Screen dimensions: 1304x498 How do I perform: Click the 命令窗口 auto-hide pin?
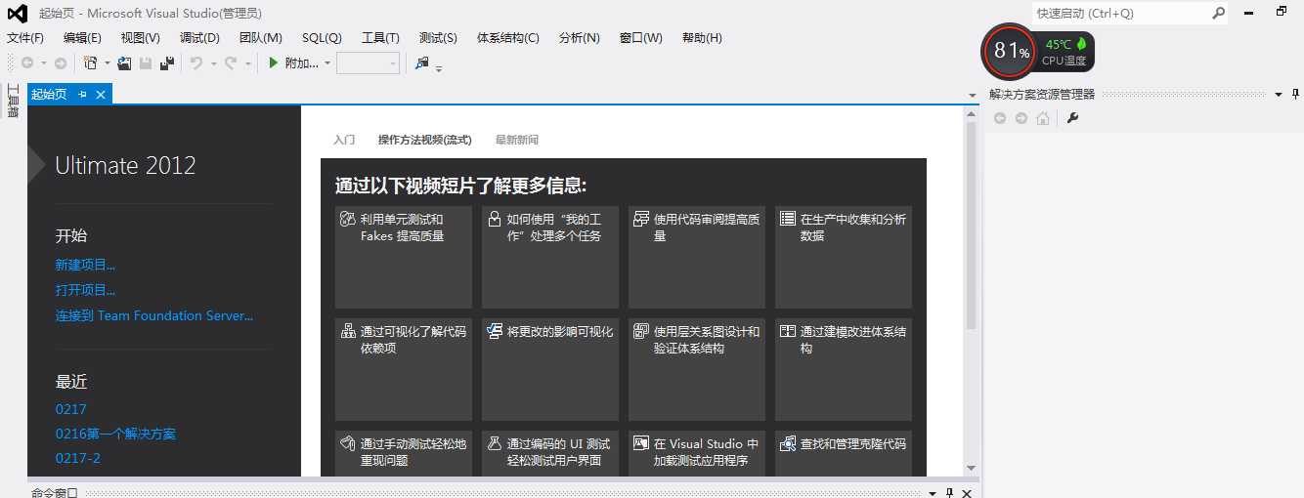pyautogui.click(x=948, y=493)
